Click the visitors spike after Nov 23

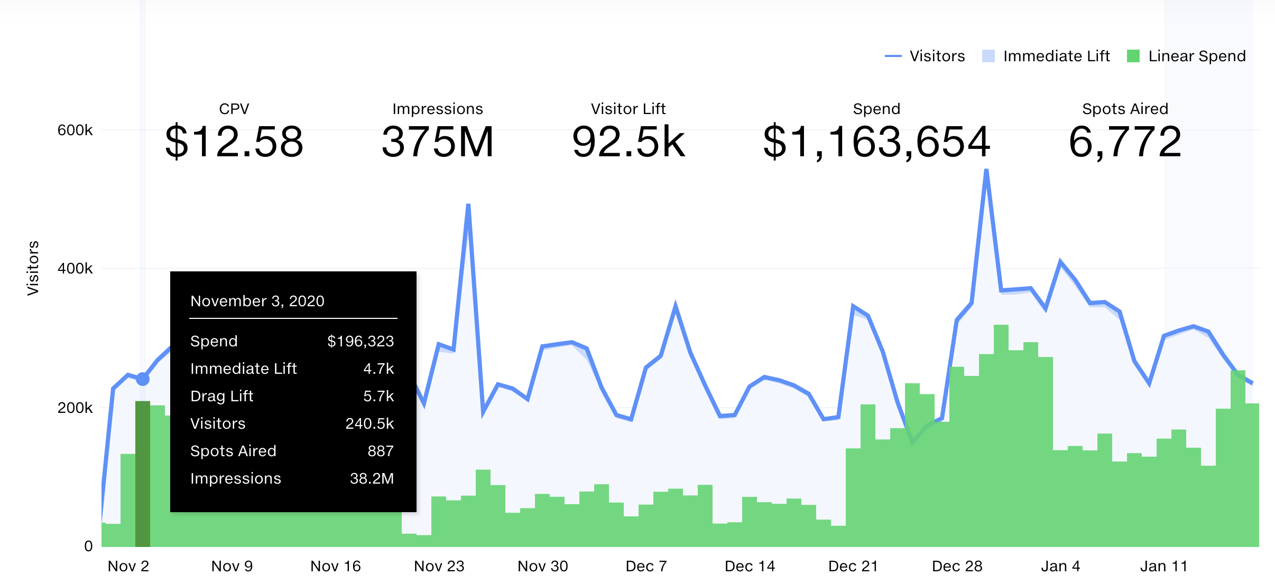(x=468, y=205)
